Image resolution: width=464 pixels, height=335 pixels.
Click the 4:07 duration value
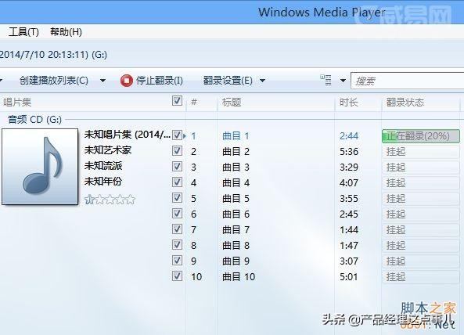(x=349, y=183)
